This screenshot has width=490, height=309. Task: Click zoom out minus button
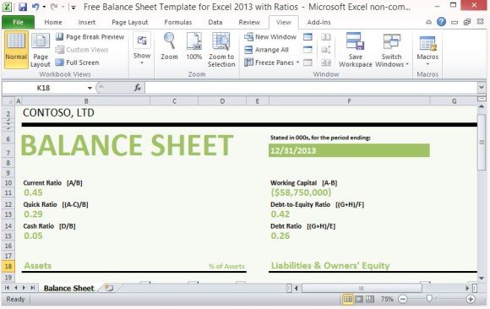point(403,300)
